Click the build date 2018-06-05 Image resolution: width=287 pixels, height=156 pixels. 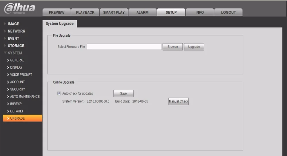pyautogui.click(x=140, y=101)
